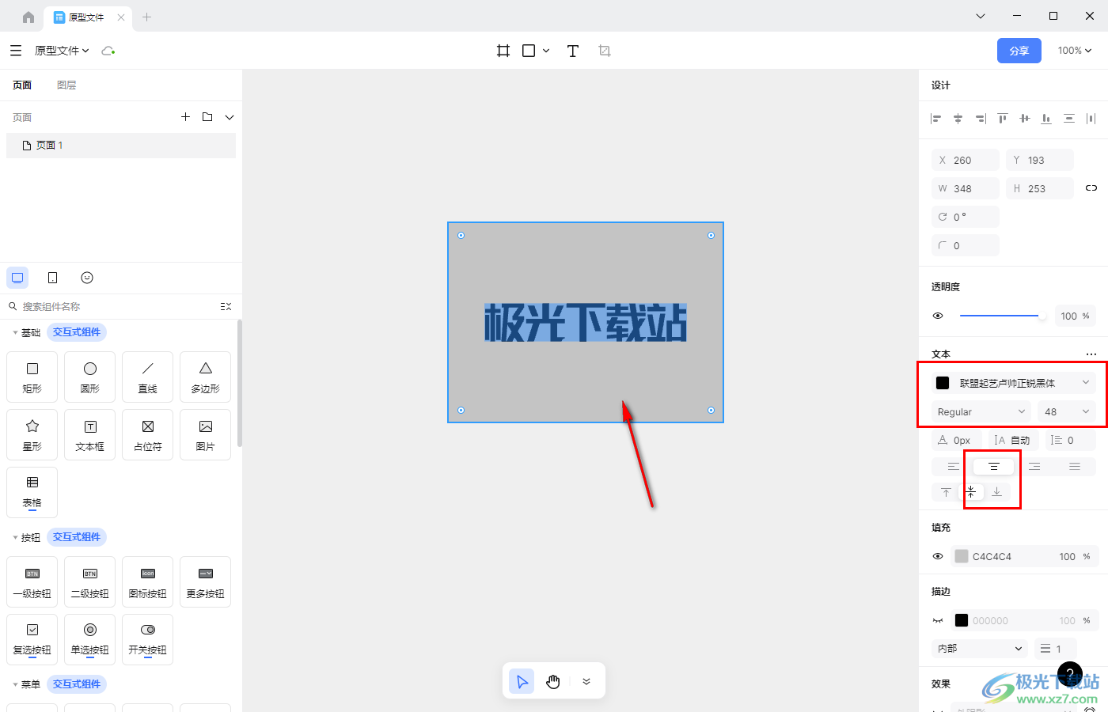Collapse the 按钮 component group

(15, 538)
